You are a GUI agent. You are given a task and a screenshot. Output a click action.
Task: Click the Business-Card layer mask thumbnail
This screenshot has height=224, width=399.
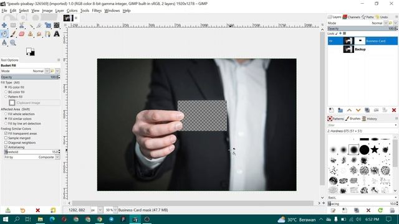(360, 41)
